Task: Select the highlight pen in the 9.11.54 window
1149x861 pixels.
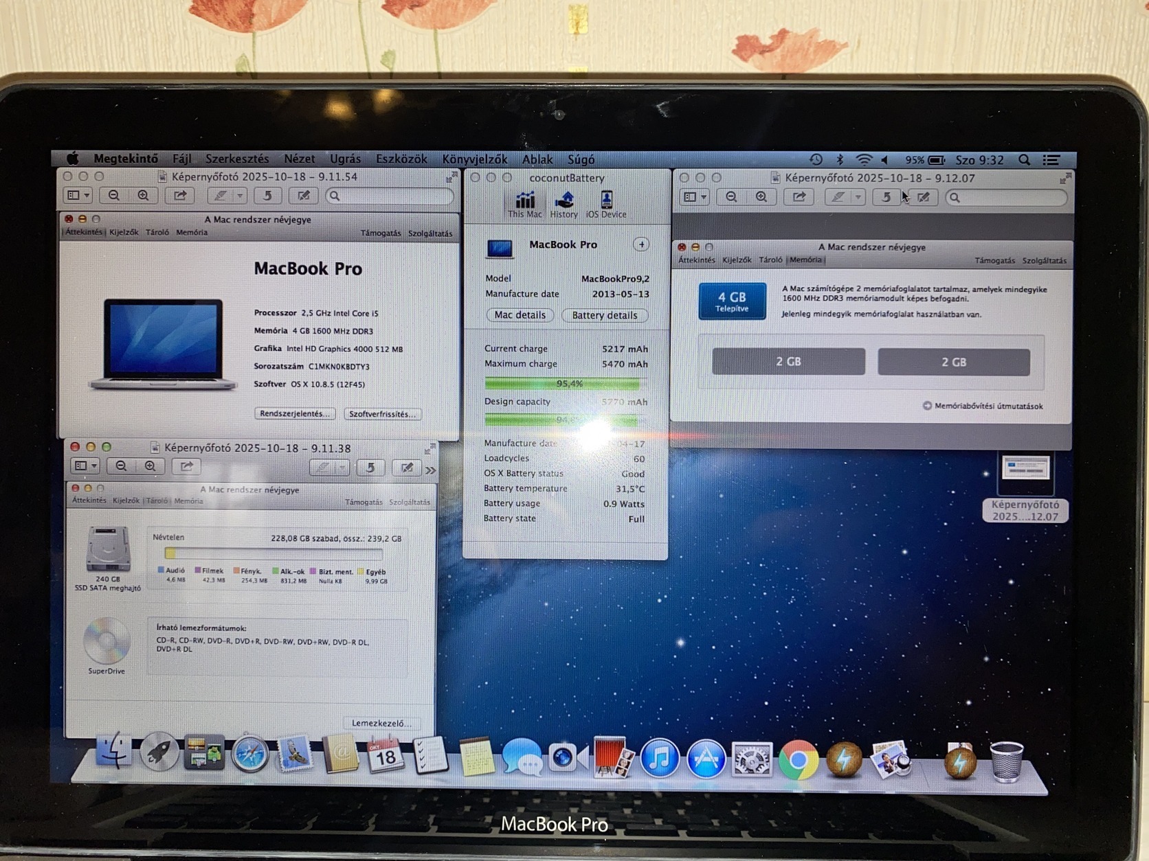Action: click(x=220, y=196)
